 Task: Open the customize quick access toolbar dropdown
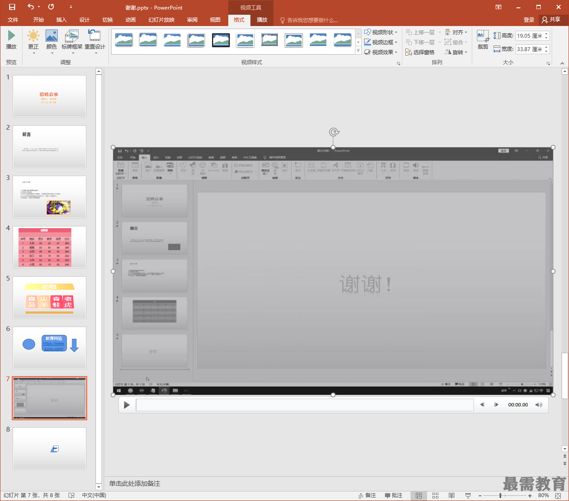[x=71, y=7]
